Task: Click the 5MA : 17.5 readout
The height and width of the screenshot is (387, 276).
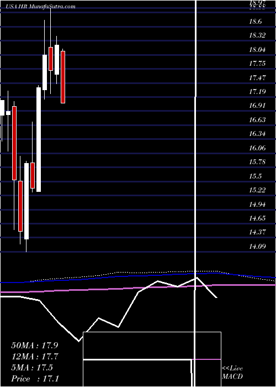Action: pos(32,368)
